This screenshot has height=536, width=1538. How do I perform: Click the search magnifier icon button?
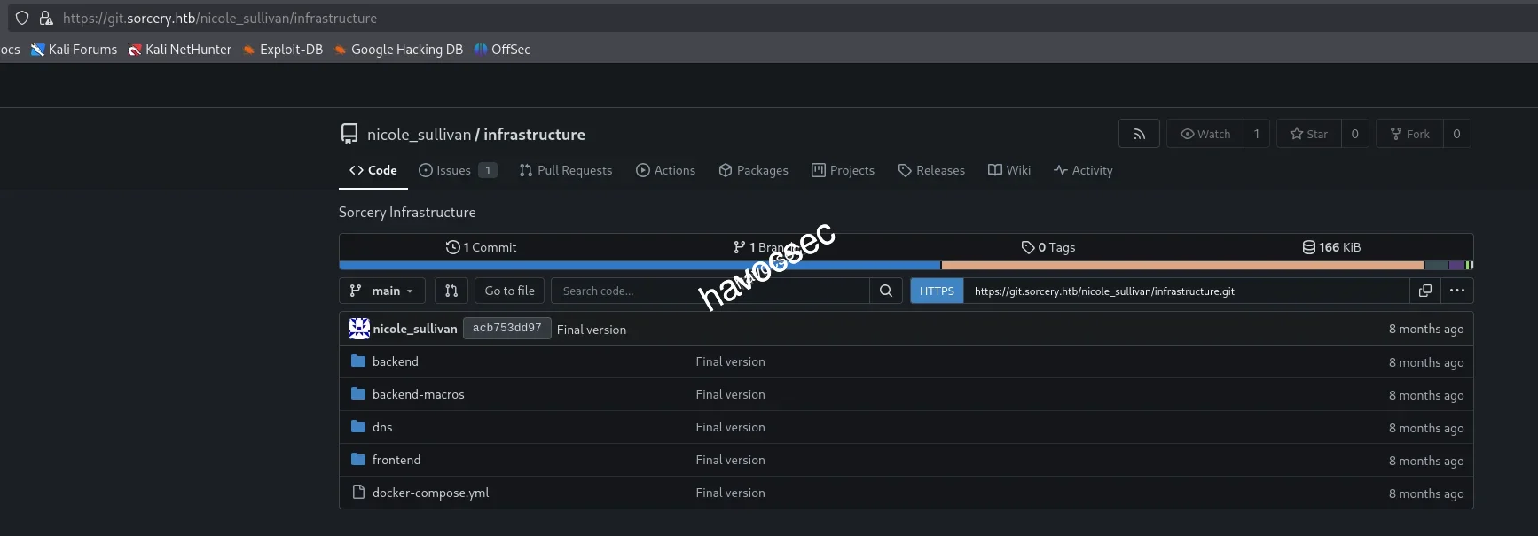(x=885, y=291)
